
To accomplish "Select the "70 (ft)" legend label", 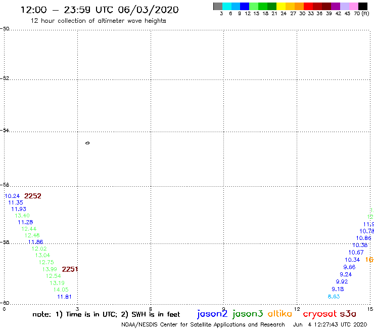I will [x=361, y=14].
